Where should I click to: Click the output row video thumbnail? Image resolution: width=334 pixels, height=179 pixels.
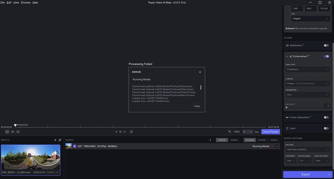[x=69, y=146]
